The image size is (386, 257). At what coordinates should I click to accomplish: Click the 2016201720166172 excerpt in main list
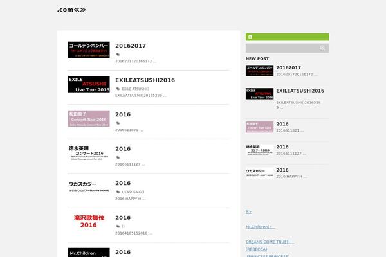(136, 61)
